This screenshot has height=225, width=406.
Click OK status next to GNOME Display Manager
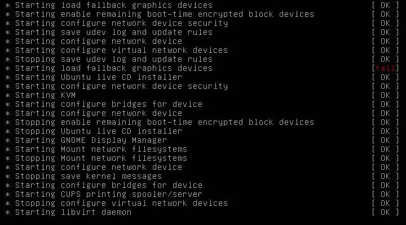[385, 140]
